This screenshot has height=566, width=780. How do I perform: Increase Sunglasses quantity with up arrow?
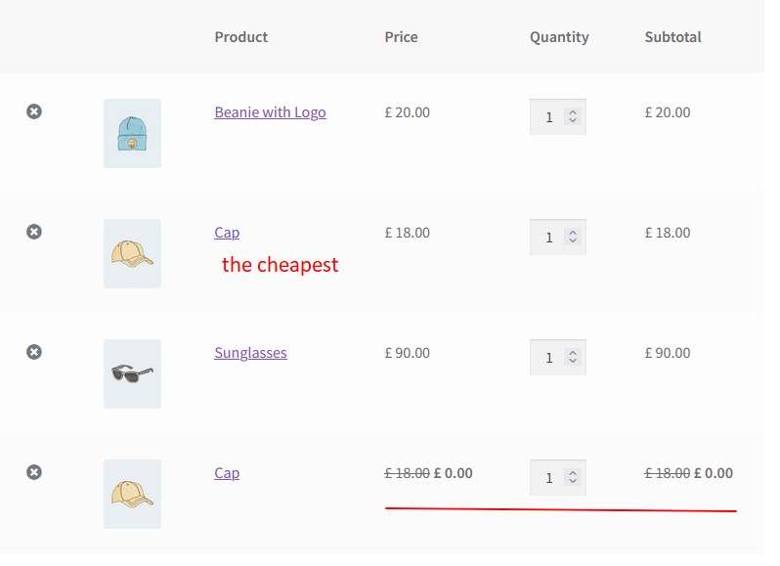click(x=573, y=353)
